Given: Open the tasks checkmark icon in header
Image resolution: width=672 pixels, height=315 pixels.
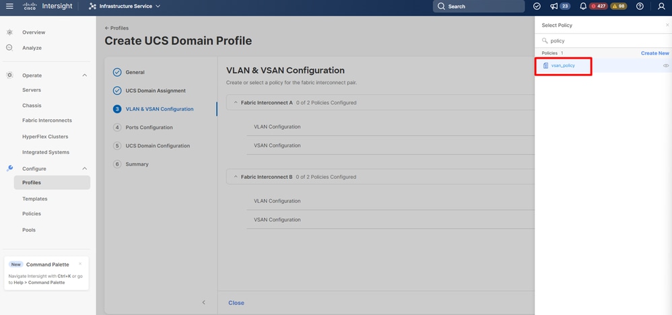Looking at the screenshot, I should click(537, 6).
